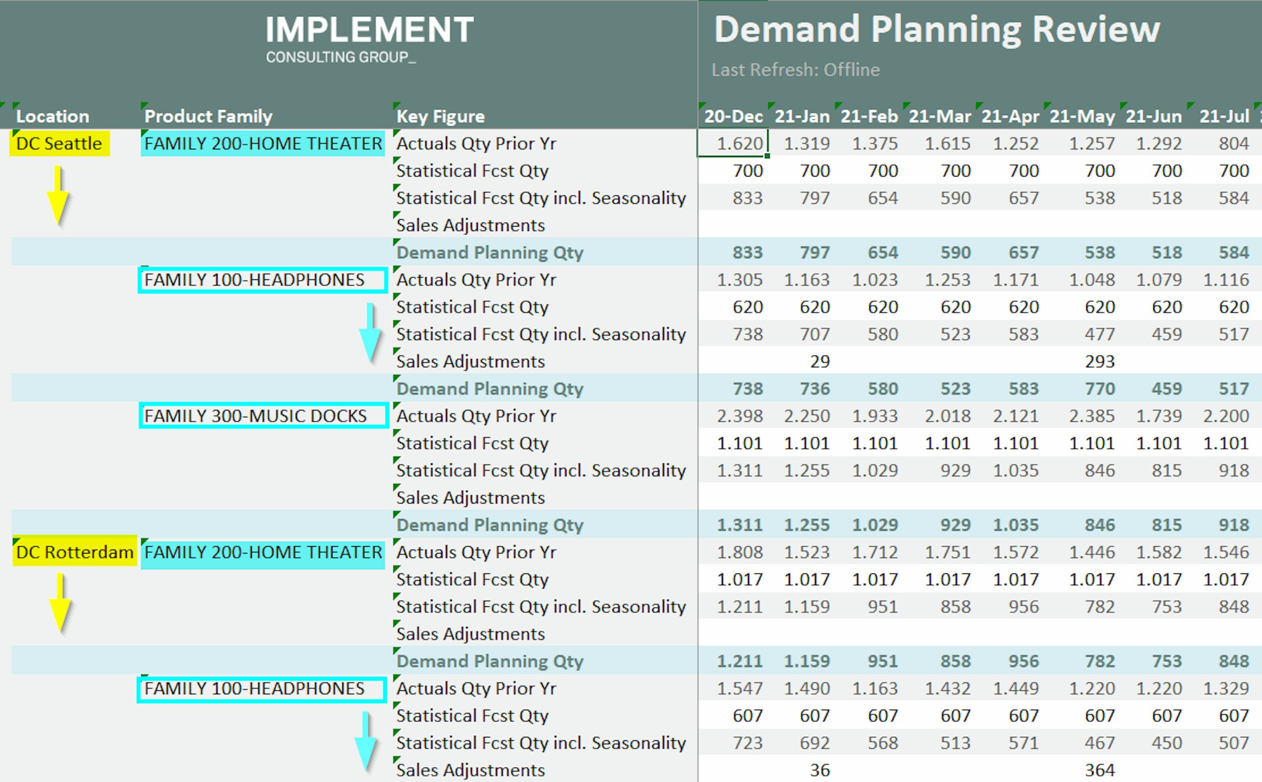Select the Statistical Fcst Qty incl. Seasonality label
Image resolution: width=1262 pixels, height=782 pixels.
point(540,197)
